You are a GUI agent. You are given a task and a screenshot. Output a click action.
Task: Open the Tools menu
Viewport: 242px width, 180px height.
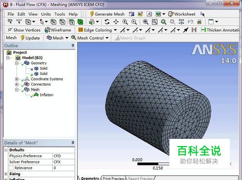[60, 14]
